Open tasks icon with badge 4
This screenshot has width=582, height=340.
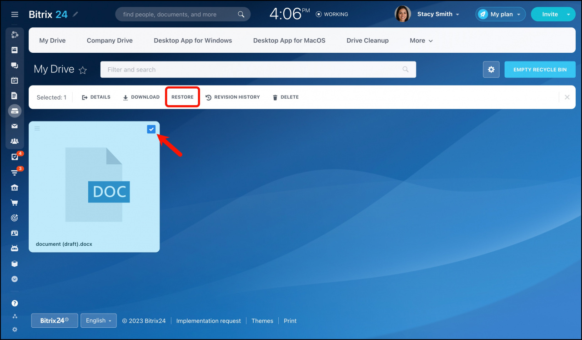pos(15,157)
